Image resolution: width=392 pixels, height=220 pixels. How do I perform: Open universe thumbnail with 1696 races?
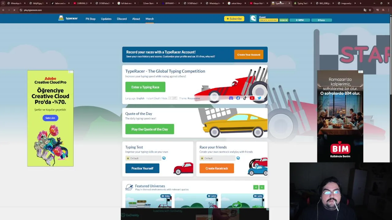[242, 201]
